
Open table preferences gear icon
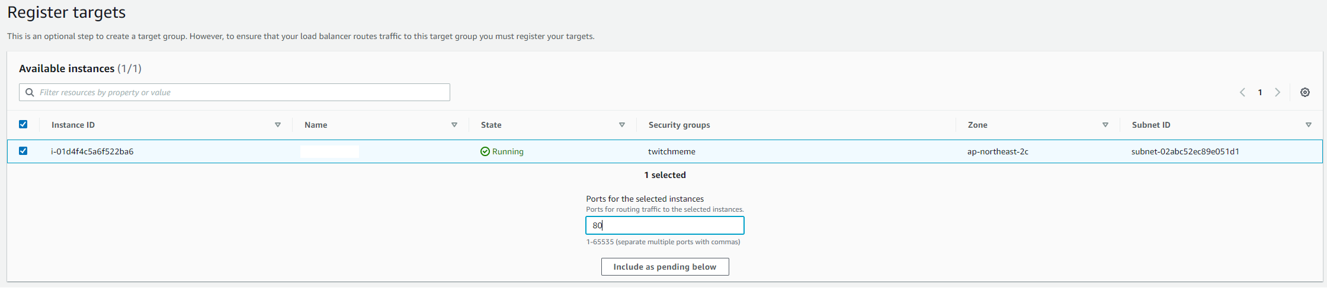(1304, 92)
